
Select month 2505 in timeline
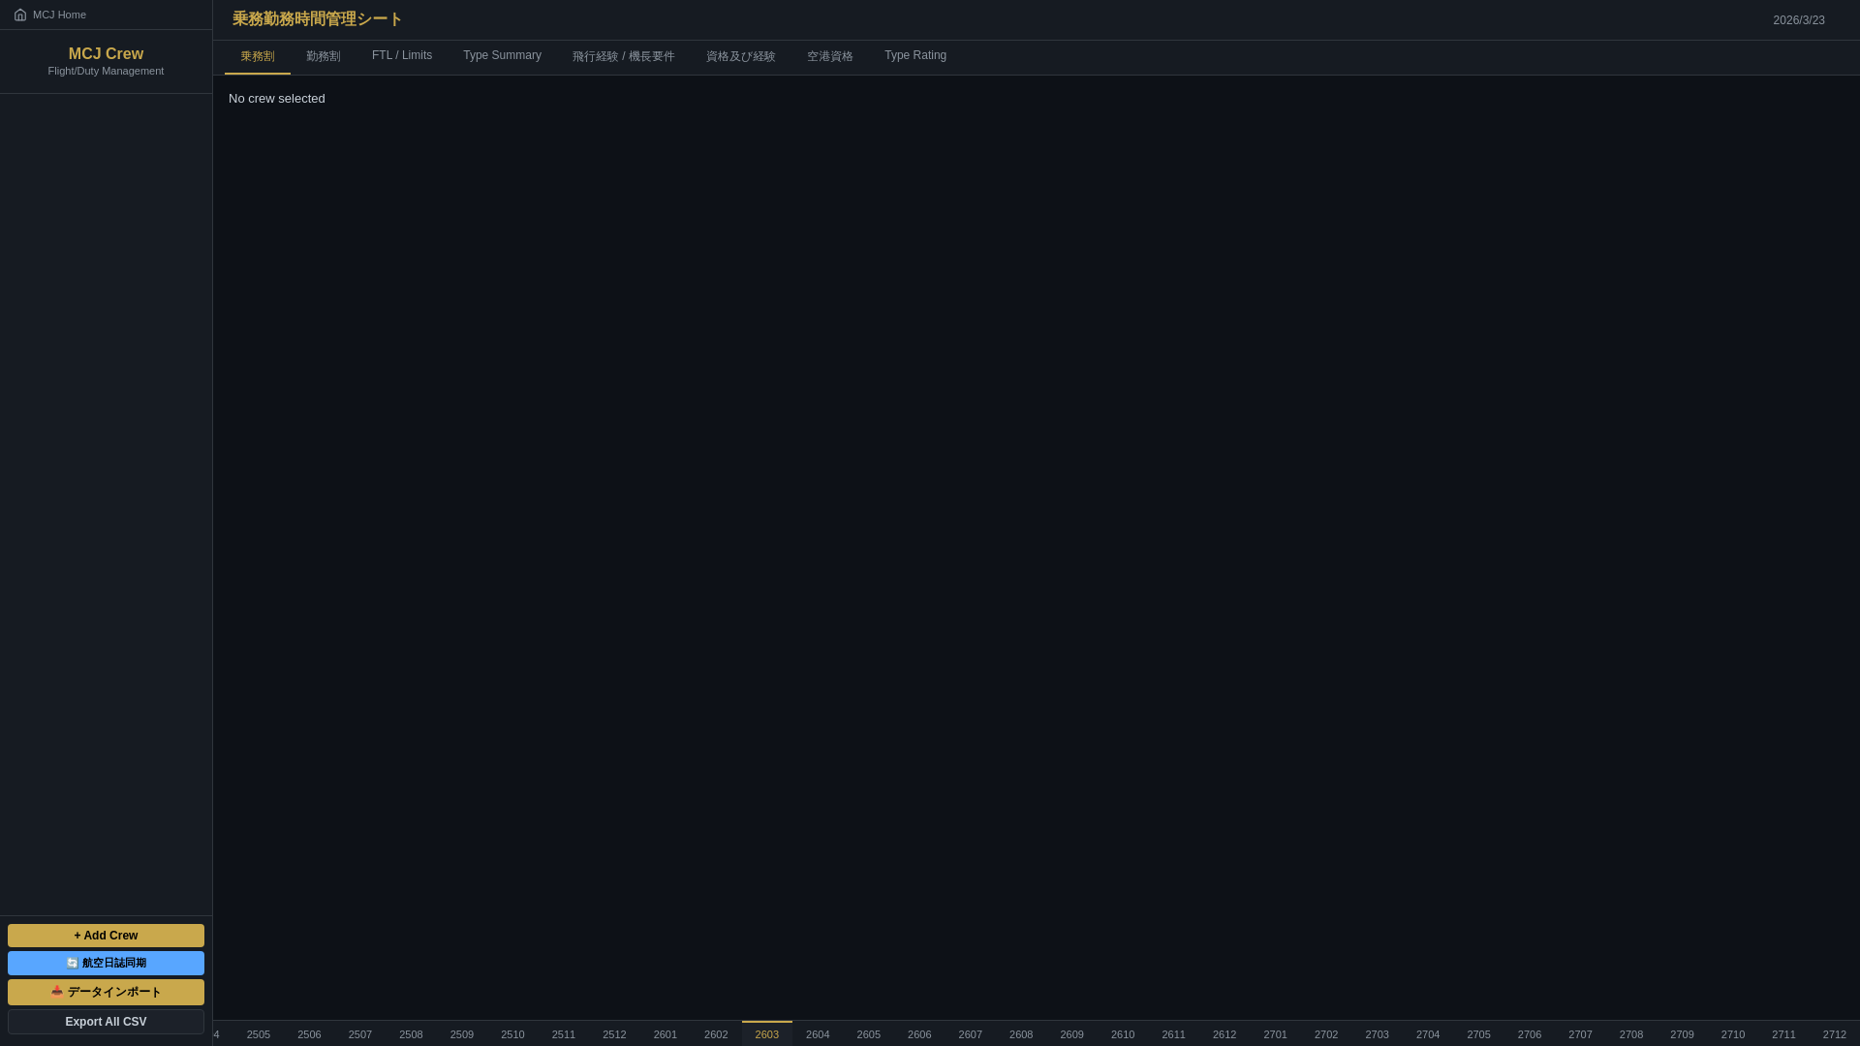pos(259,1034)
